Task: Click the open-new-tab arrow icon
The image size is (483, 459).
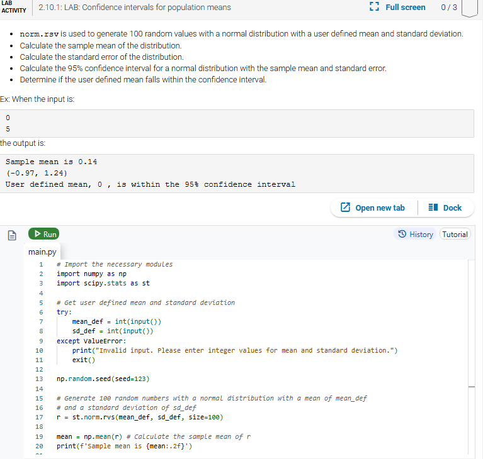Action: [345, 207]
